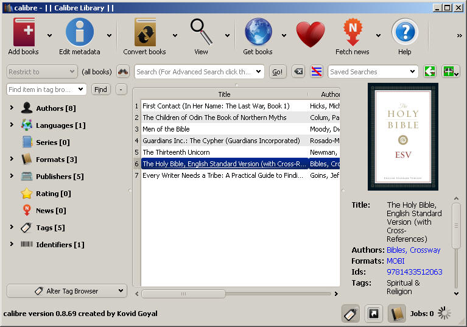Expand the Tags tree category
467x327 pixels.
[12, 227]
